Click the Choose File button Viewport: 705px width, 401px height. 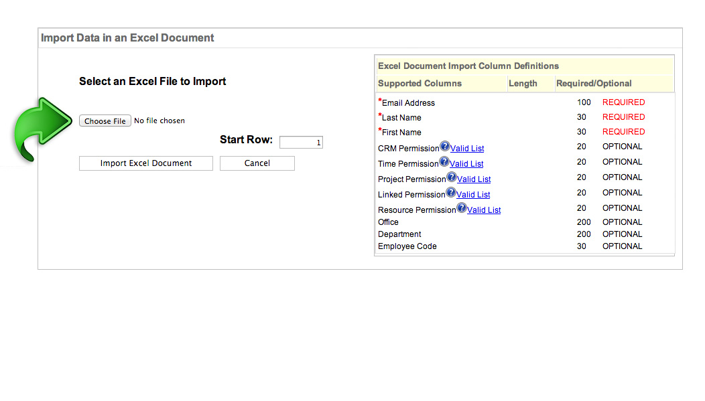click(105, 121)
